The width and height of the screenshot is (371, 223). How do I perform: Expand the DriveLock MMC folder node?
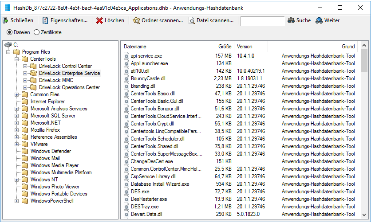pyautogui.click(x=25, y=80)
